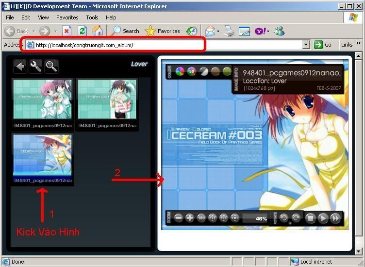
Task: Open the View menu
Action: pyautogui.click(x=43, y=17)
